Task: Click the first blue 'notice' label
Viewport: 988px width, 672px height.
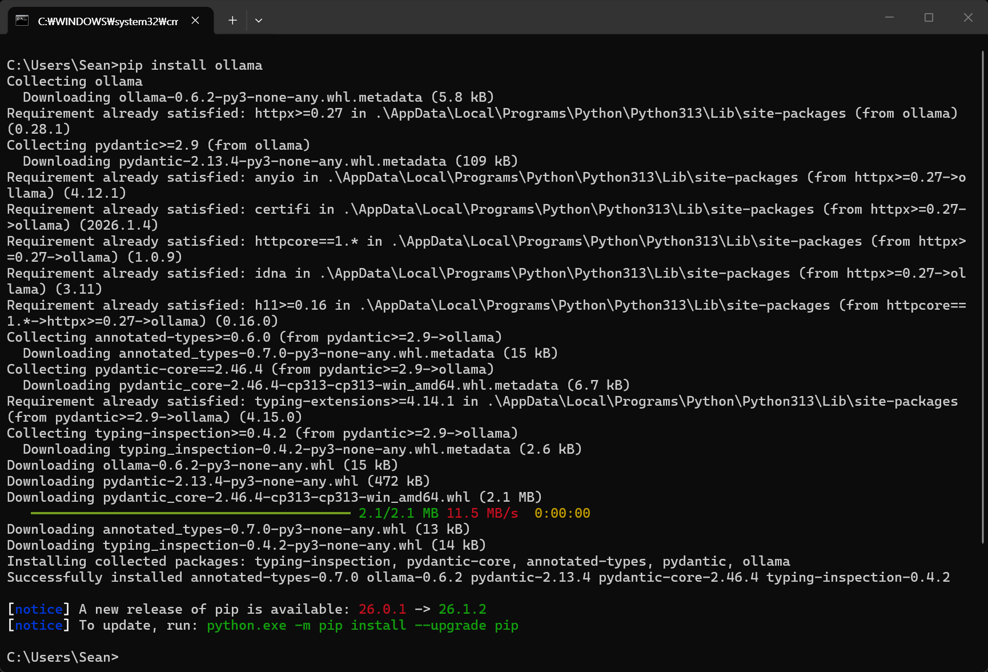Action: [39, 609]
